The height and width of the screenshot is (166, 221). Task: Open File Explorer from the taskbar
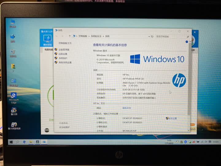click(x=31, y=142)
